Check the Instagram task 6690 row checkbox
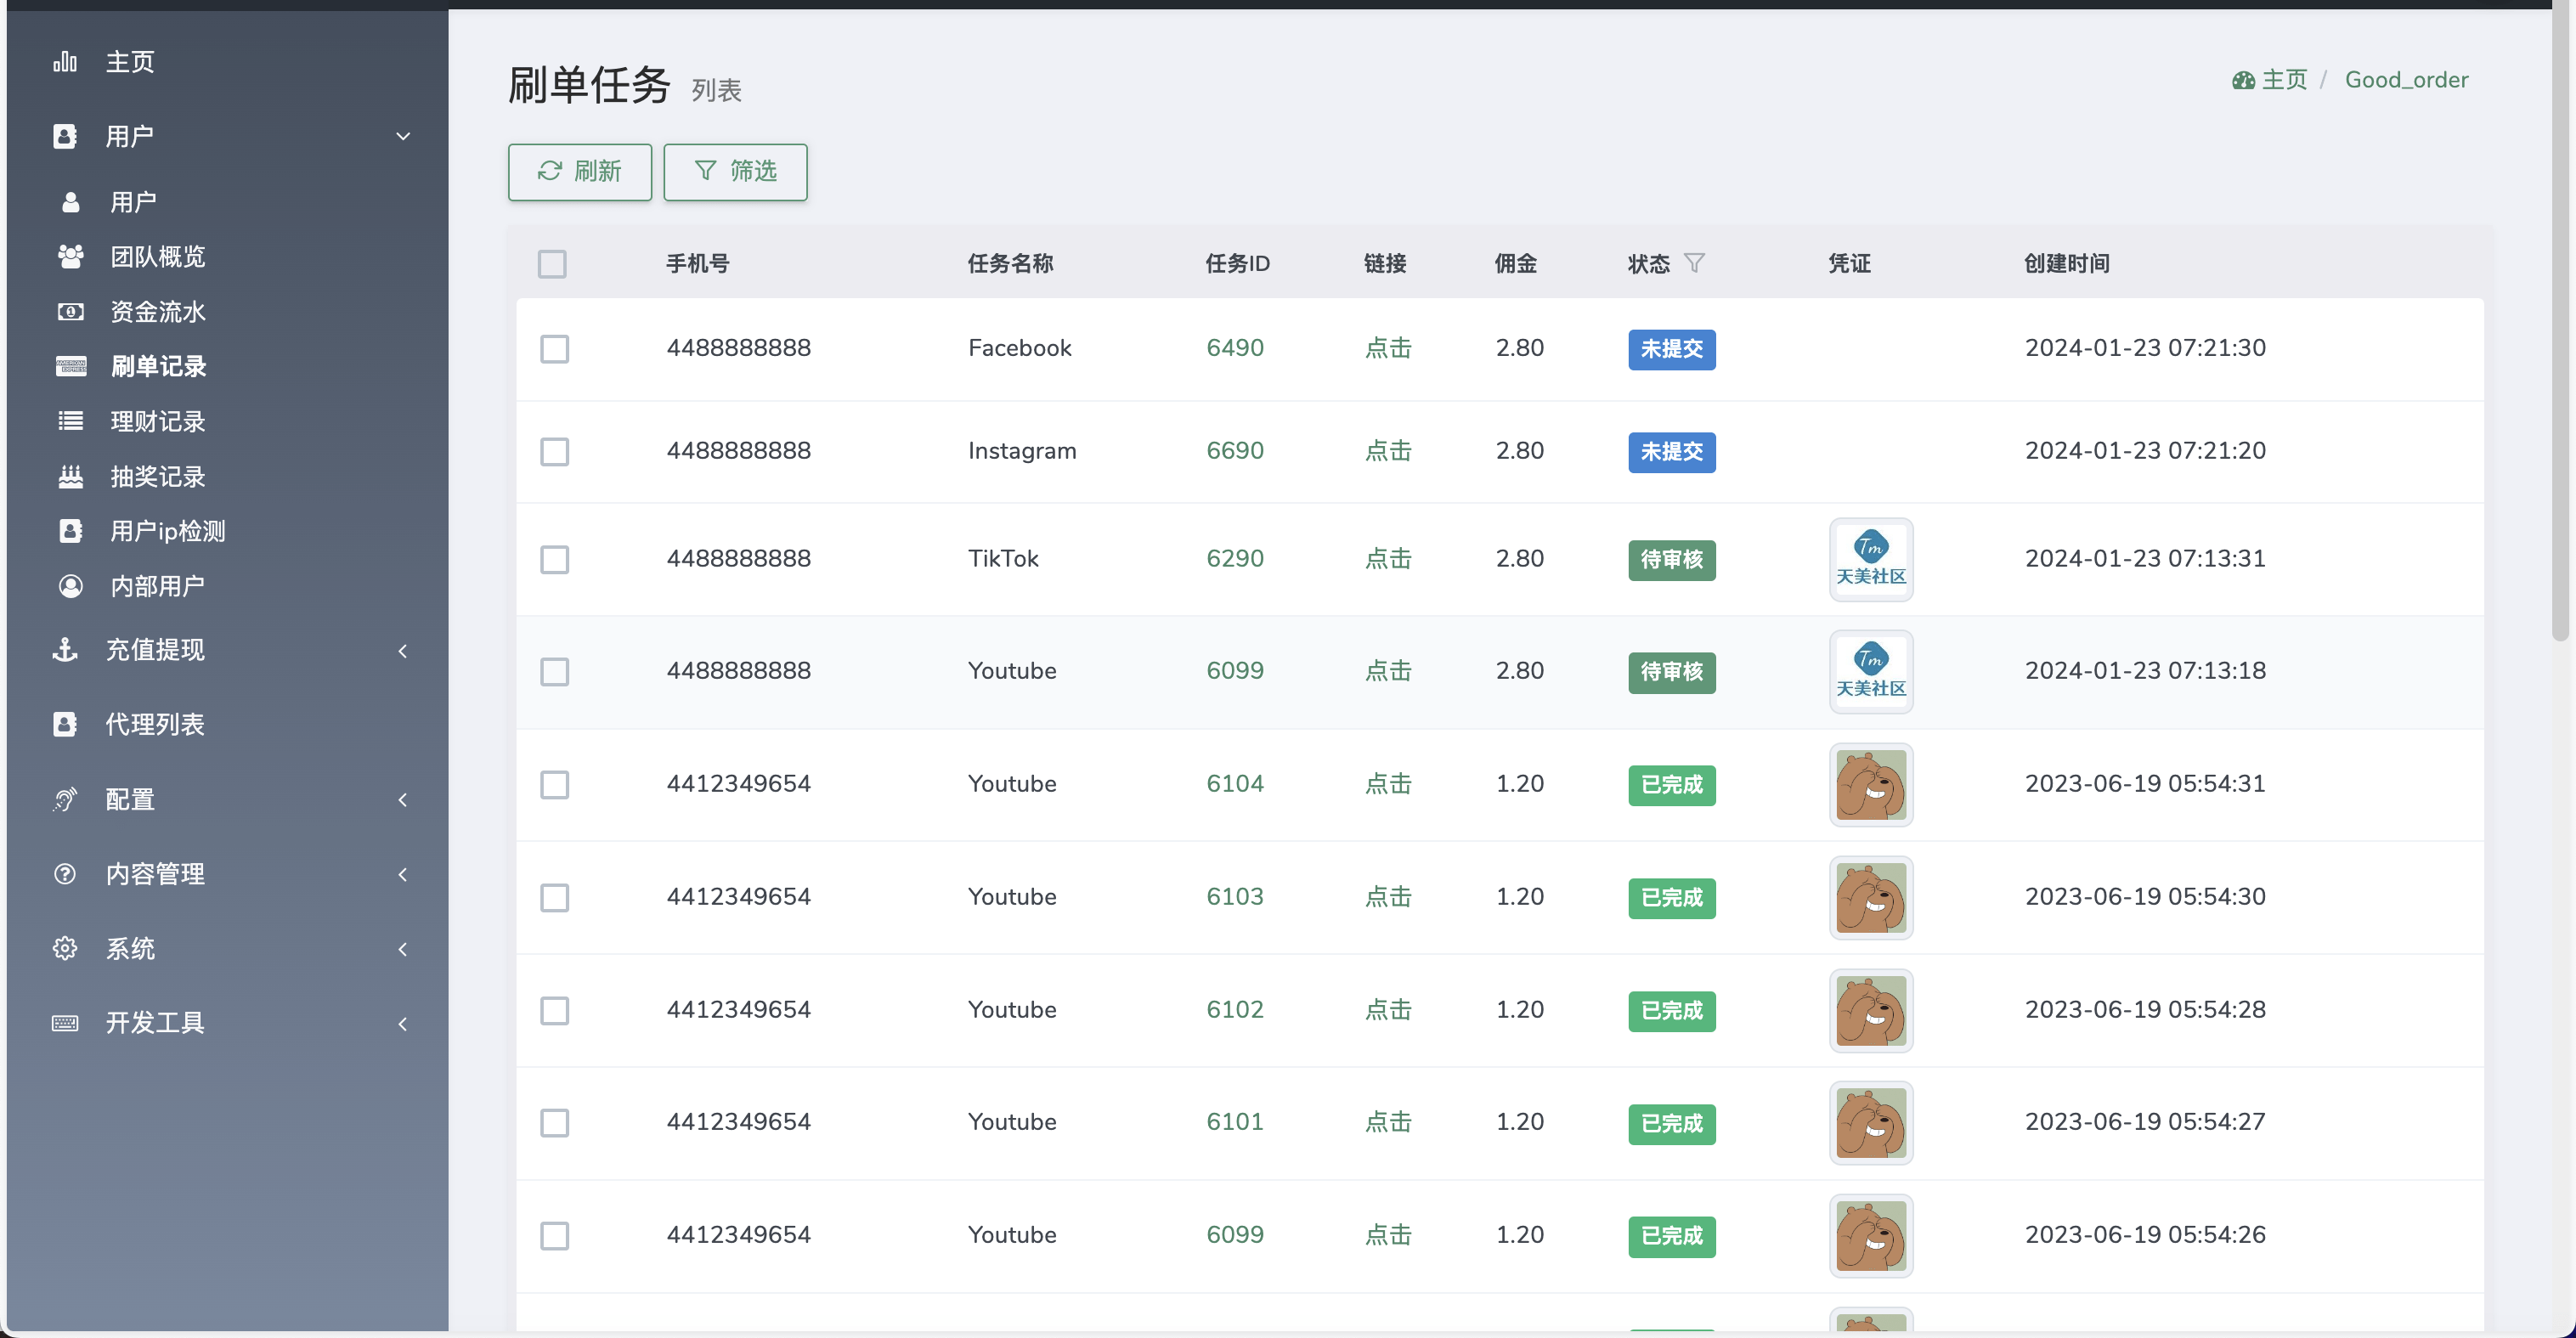This screenshot has width=2576, height=1338. (555, 452)
